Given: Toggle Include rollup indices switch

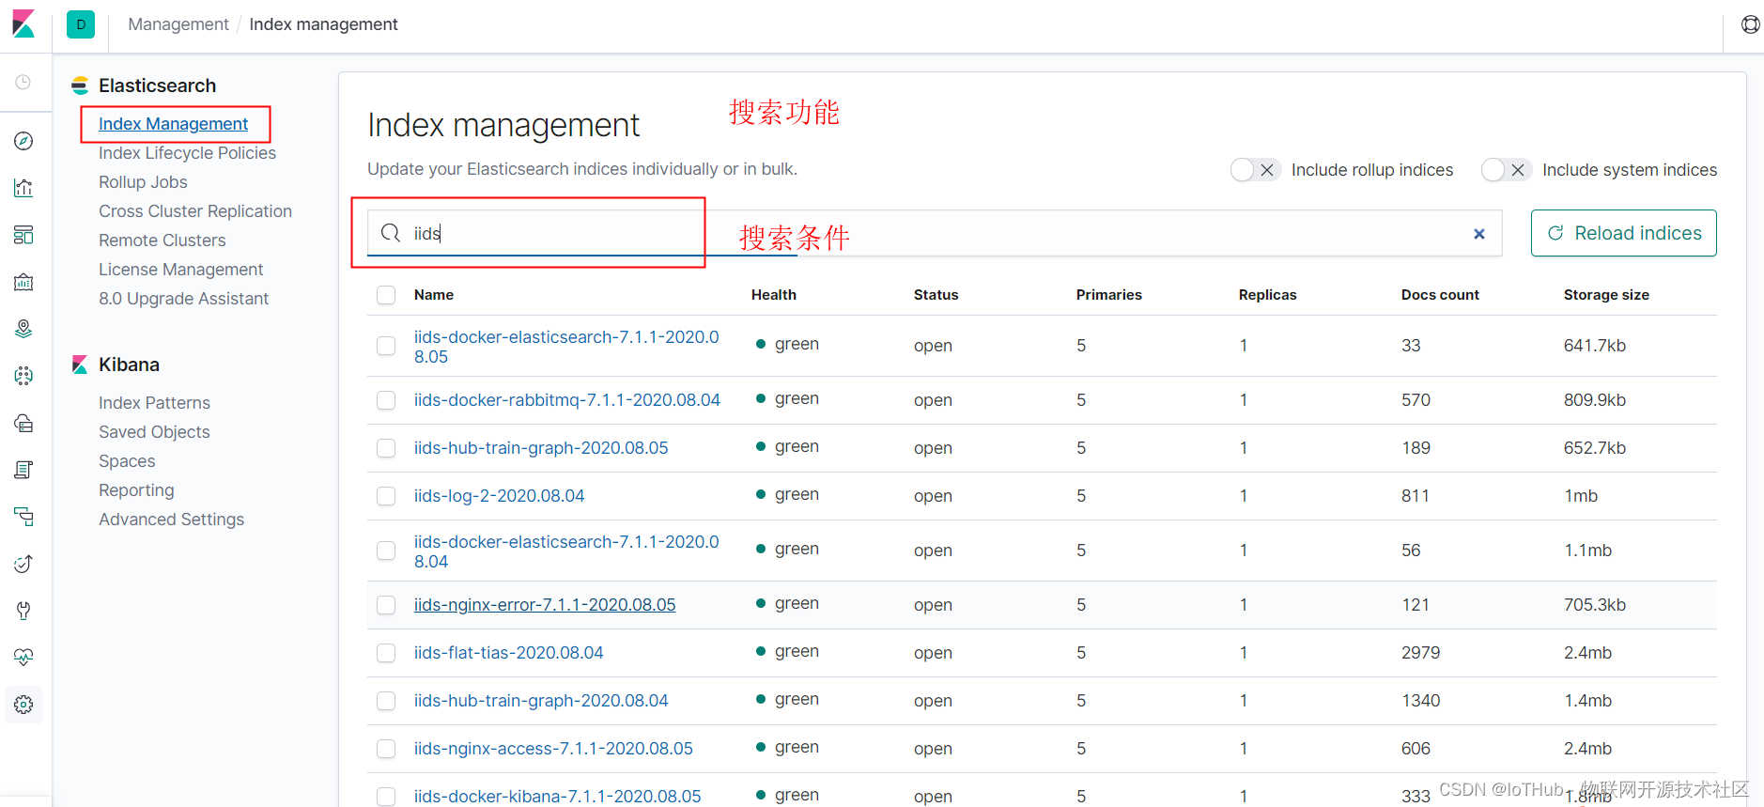Looking at the screenshot, I should pyautogui.click(x=1255, y=170).
